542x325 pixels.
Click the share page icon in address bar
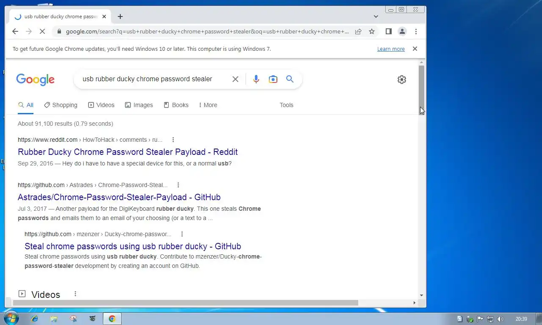click(x=358, y=31)
